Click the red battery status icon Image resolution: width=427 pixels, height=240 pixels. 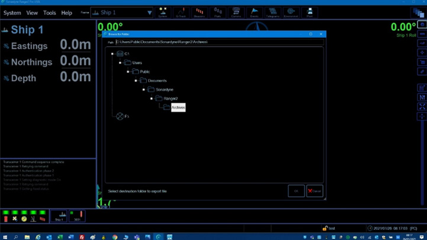point(6,219)
